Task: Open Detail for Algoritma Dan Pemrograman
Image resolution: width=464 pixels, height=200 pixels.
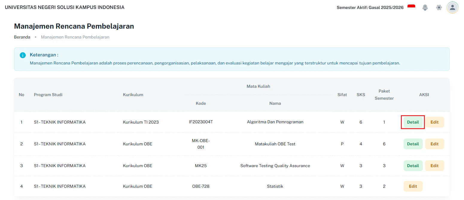Action: [x=413, y=122]
